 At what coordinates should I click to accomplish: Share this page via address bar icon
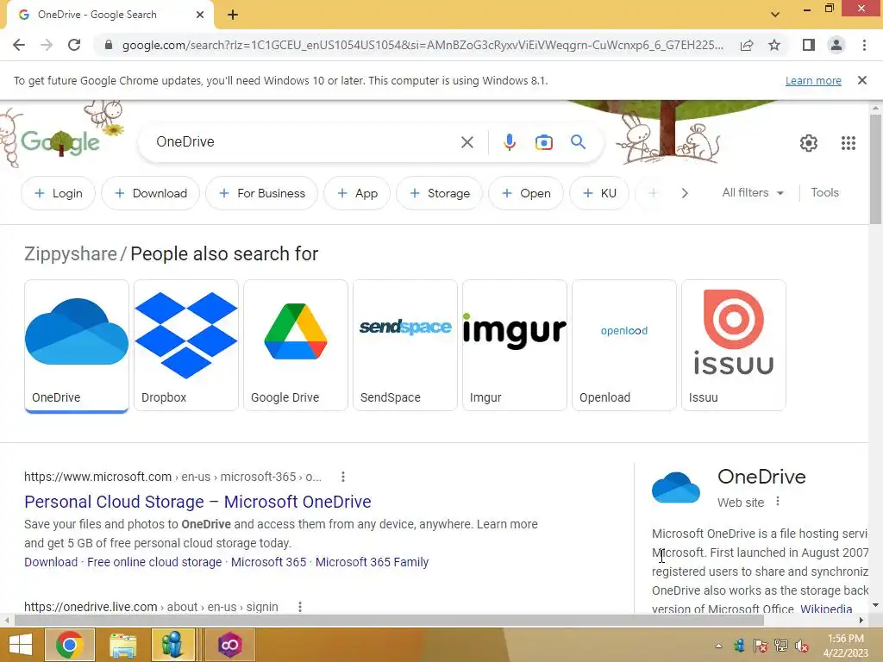click(x=747, y=45)
